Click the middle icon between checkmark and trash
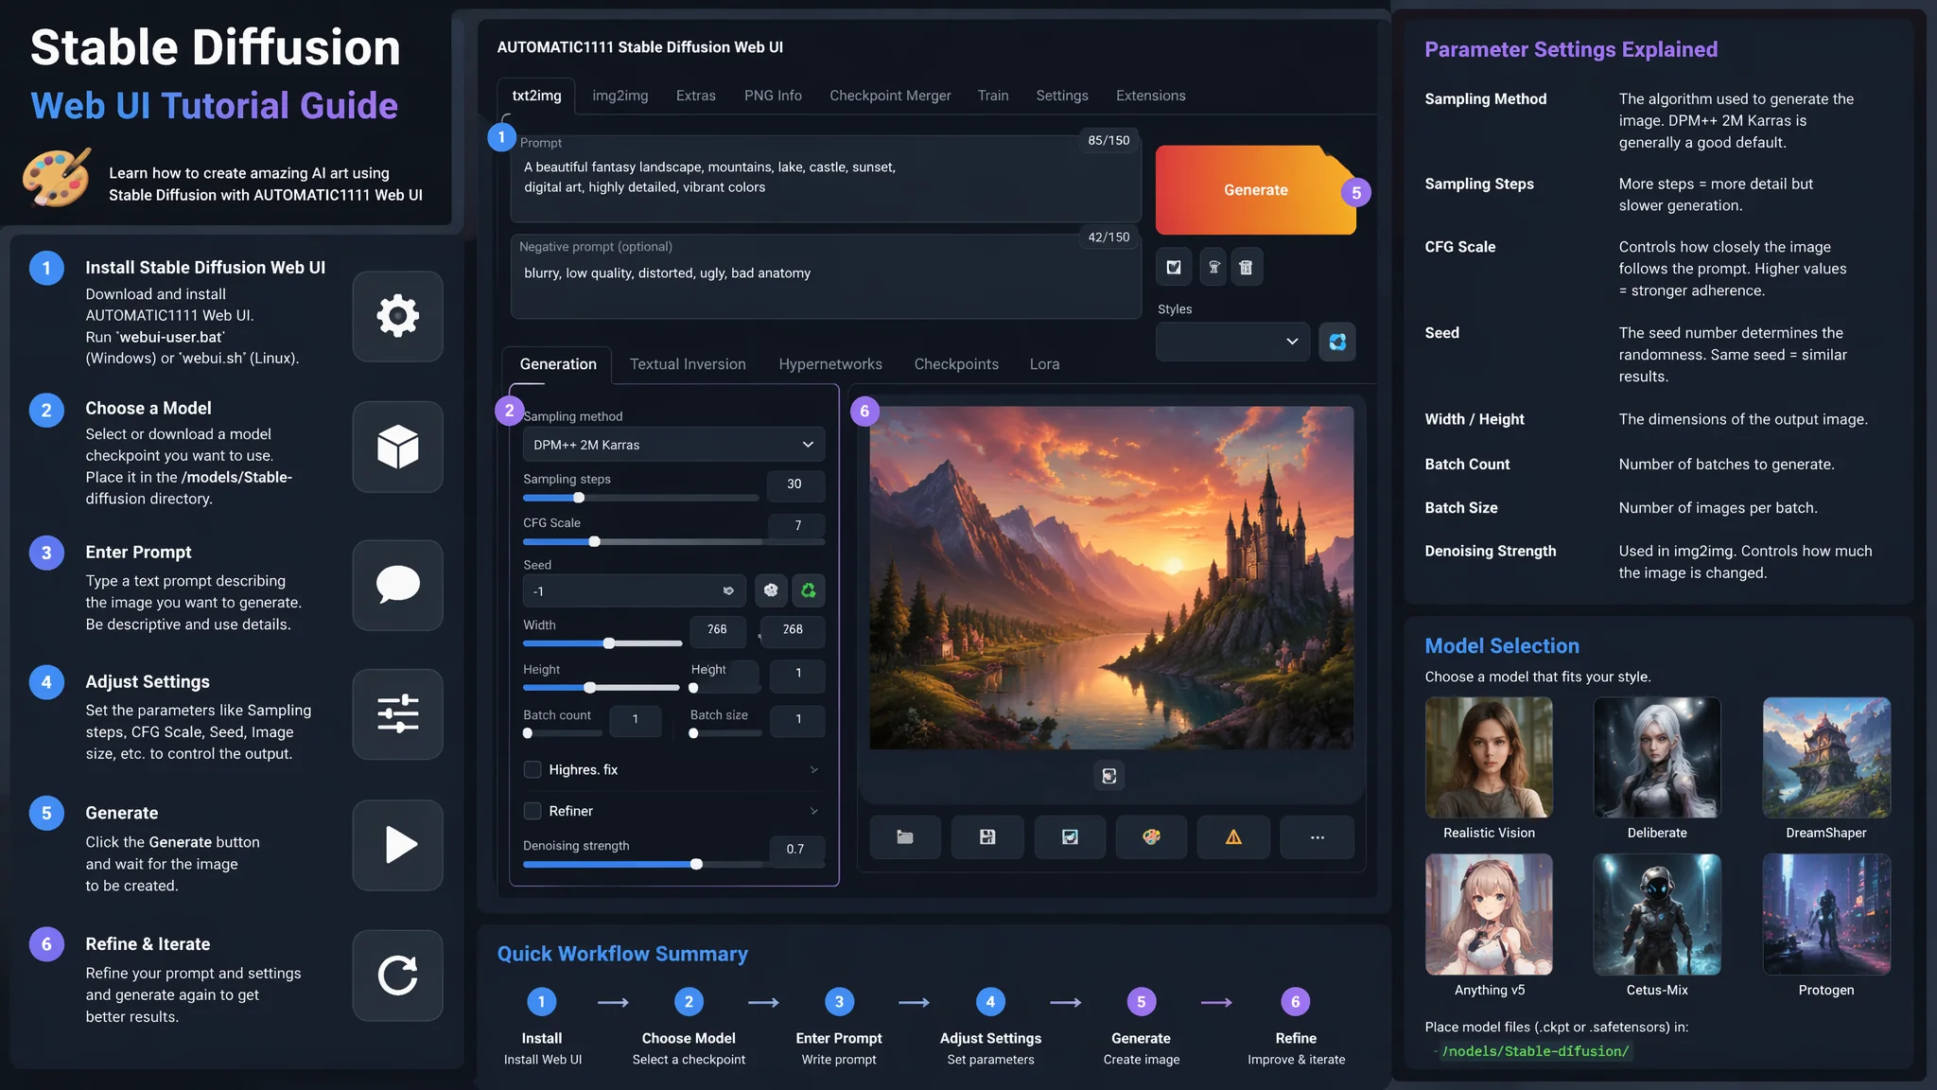1937x1090 pixels. (1213, 267)
